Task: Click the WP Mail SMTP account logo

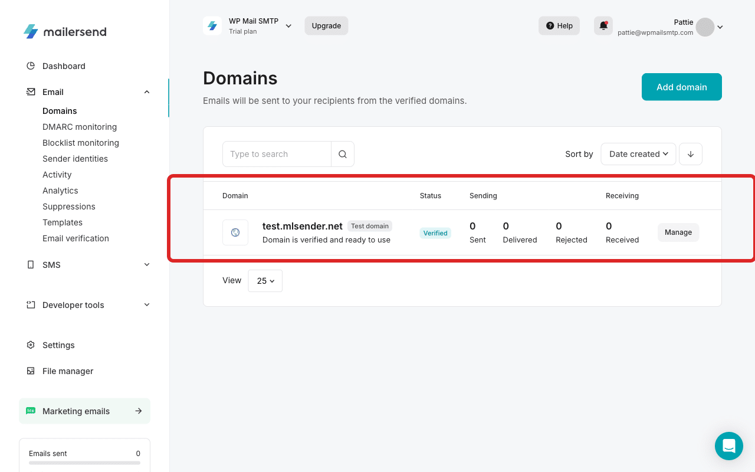Action: [212, 26]
